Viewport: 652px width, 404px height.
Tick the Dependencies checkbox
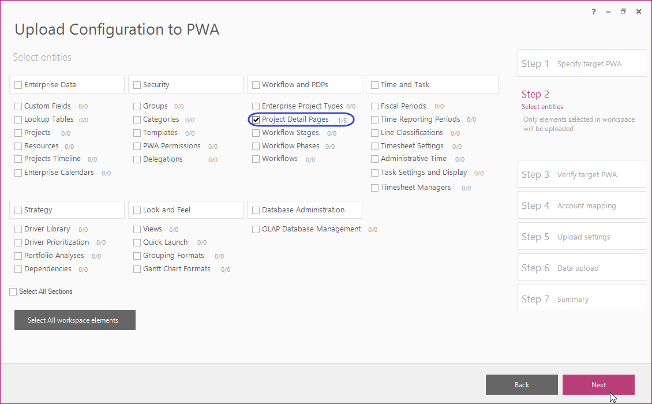click(18, 269)
